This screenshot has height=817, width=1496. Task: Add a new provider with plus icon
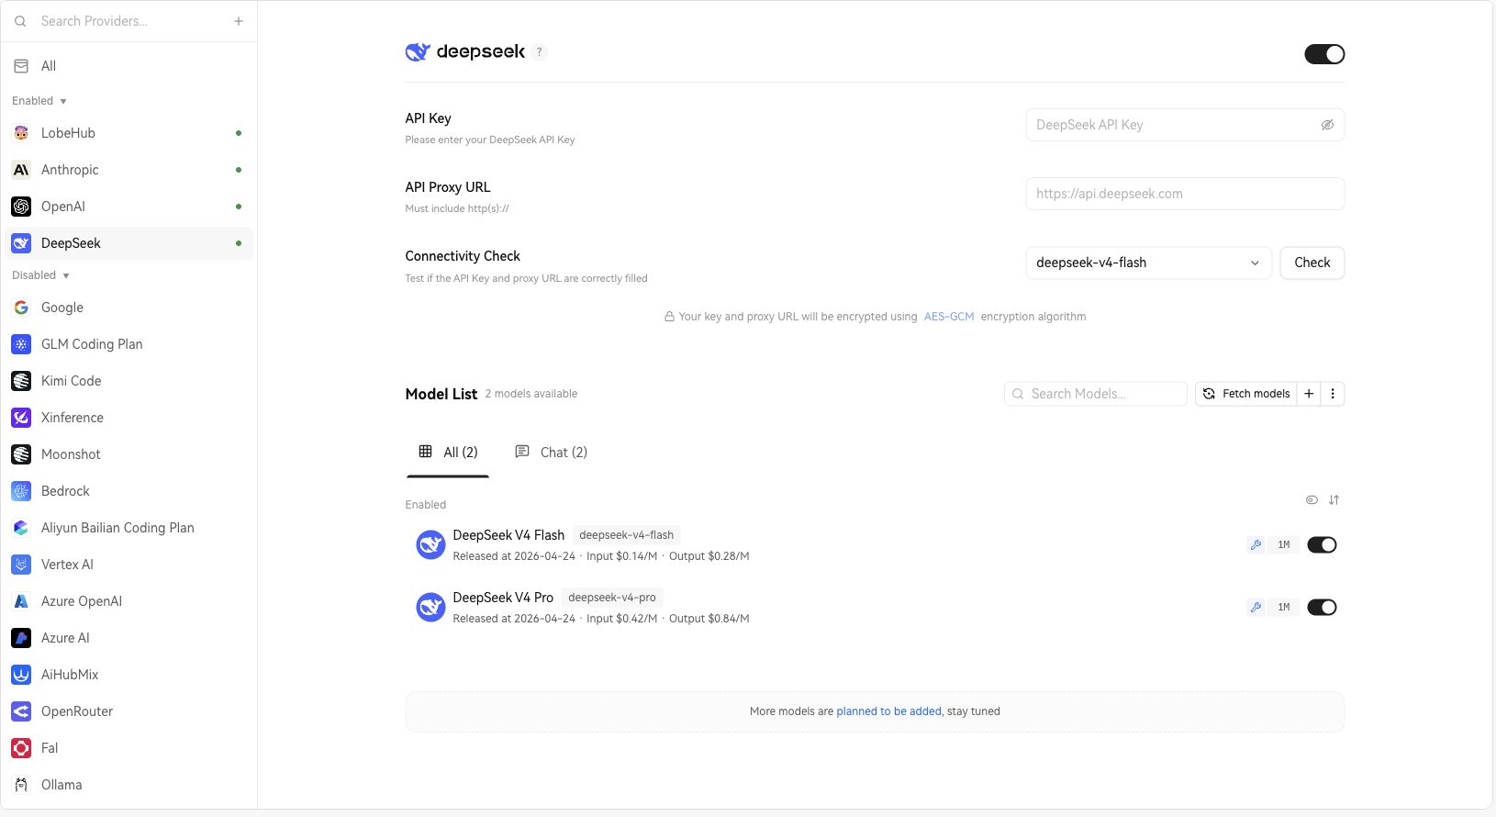click(x=239, y=21)
